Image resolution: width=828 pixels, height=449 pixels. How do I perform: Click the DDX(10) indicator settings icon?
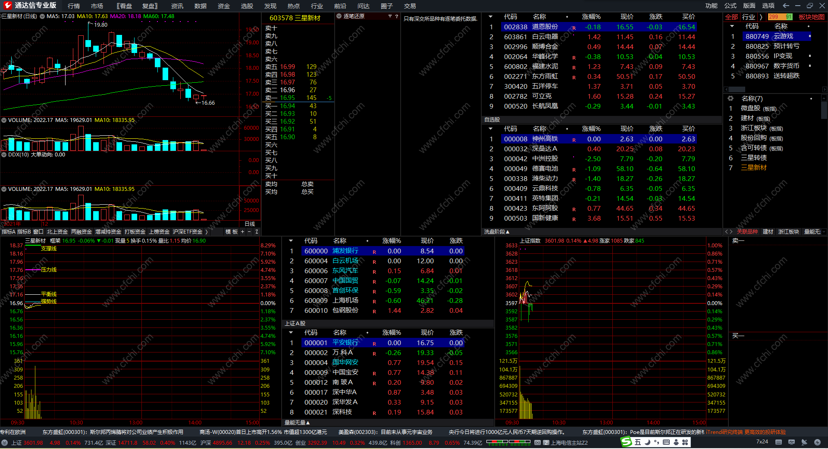[x=4, y=155]
